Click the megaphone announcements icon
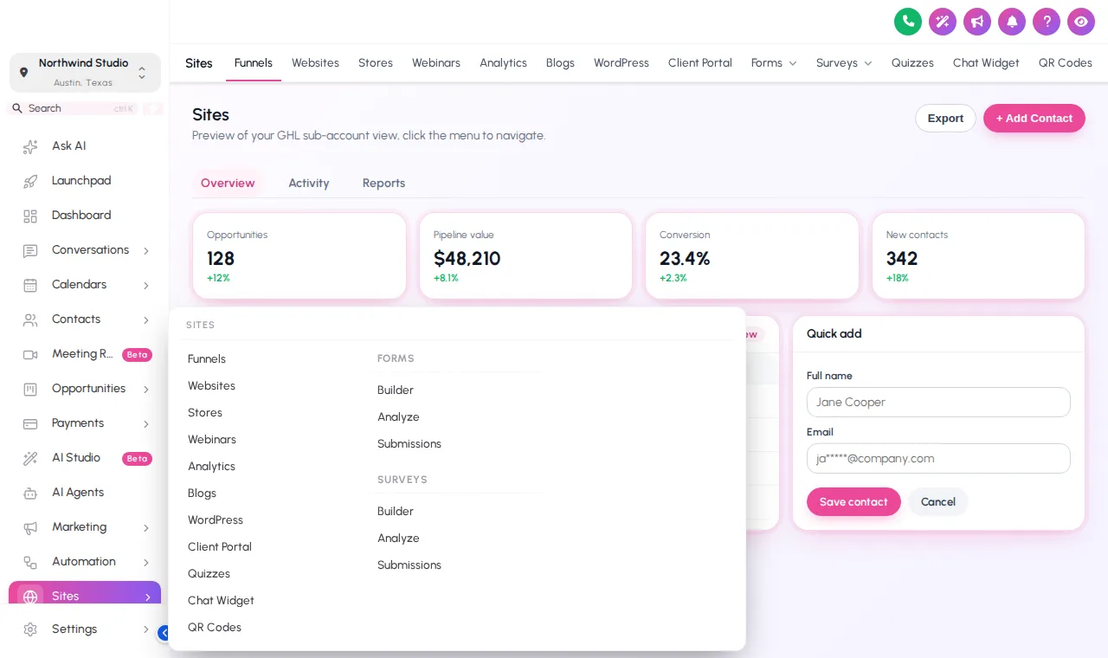The width and height of the screenshot is (1108, 658). pos(977,22)
